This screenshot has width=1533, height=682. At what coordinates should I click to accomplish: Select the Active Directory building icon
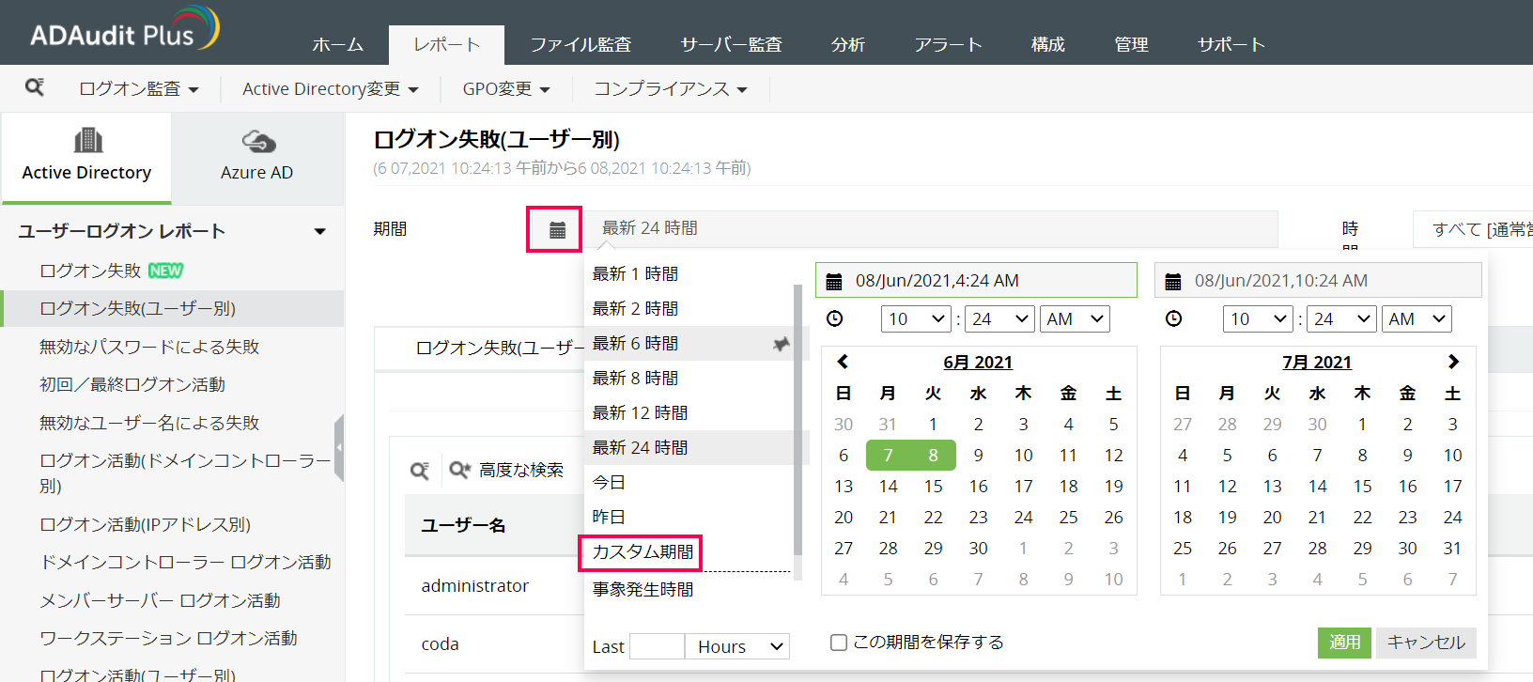pyautogui.click(x=87, y=141)
